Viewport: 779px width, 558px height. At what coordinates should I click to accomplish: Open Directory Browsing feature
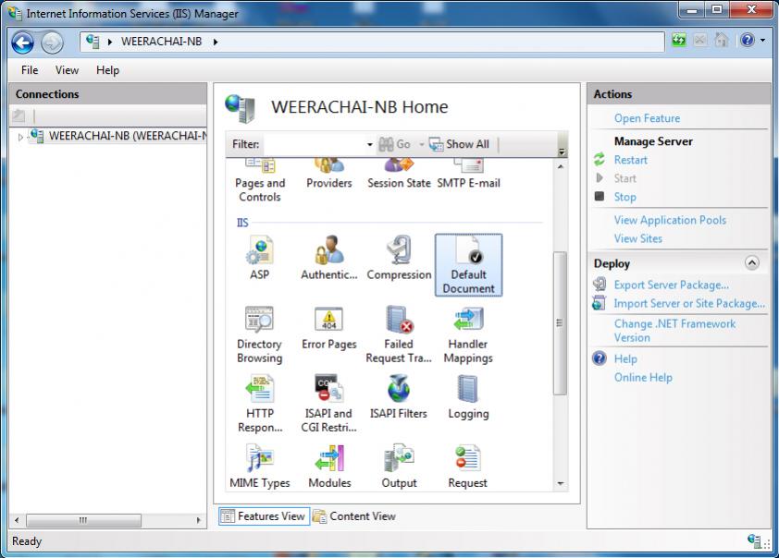pyautogui.click(x=259, y=334)
